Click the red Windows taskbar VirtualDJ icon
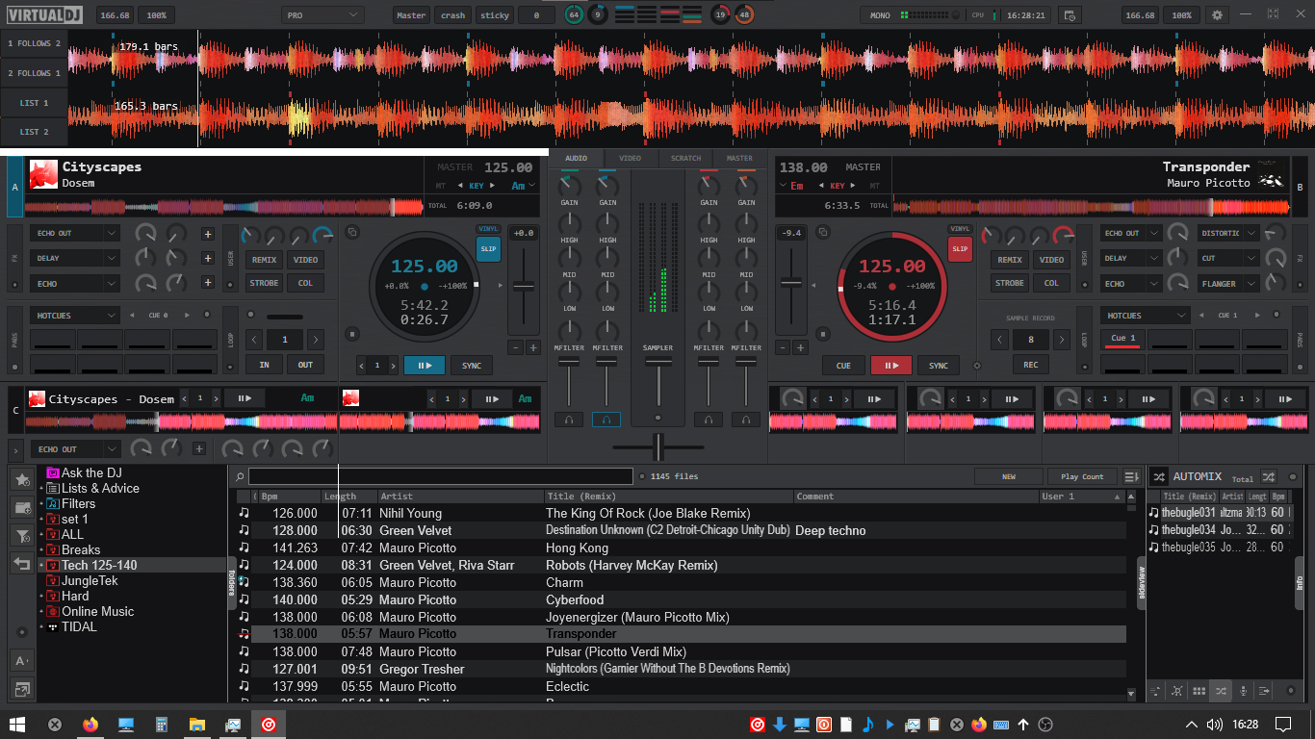The width and height of the screenshot is (1315, 739). (x=270, y=725)
